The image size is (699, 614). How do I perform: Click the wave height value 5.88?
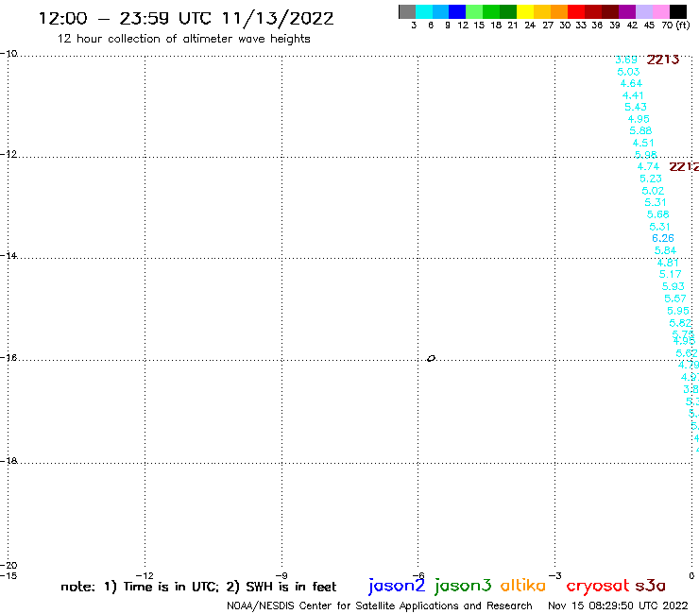click(x=640, y=130)
